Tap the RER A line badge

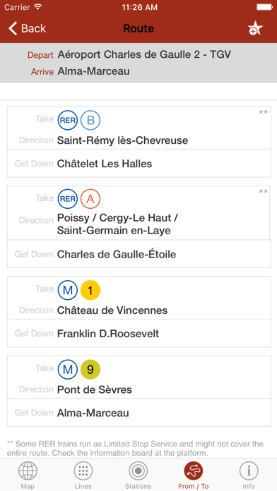click(90, 199)
